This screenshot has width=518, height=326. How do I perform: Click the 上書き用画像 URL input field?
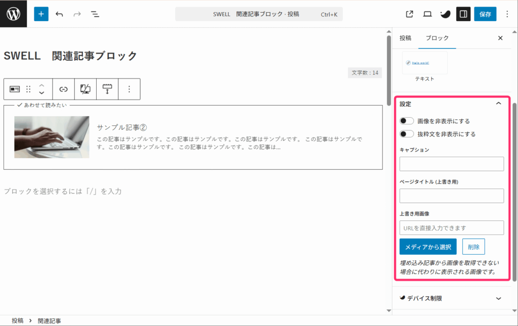452,228
